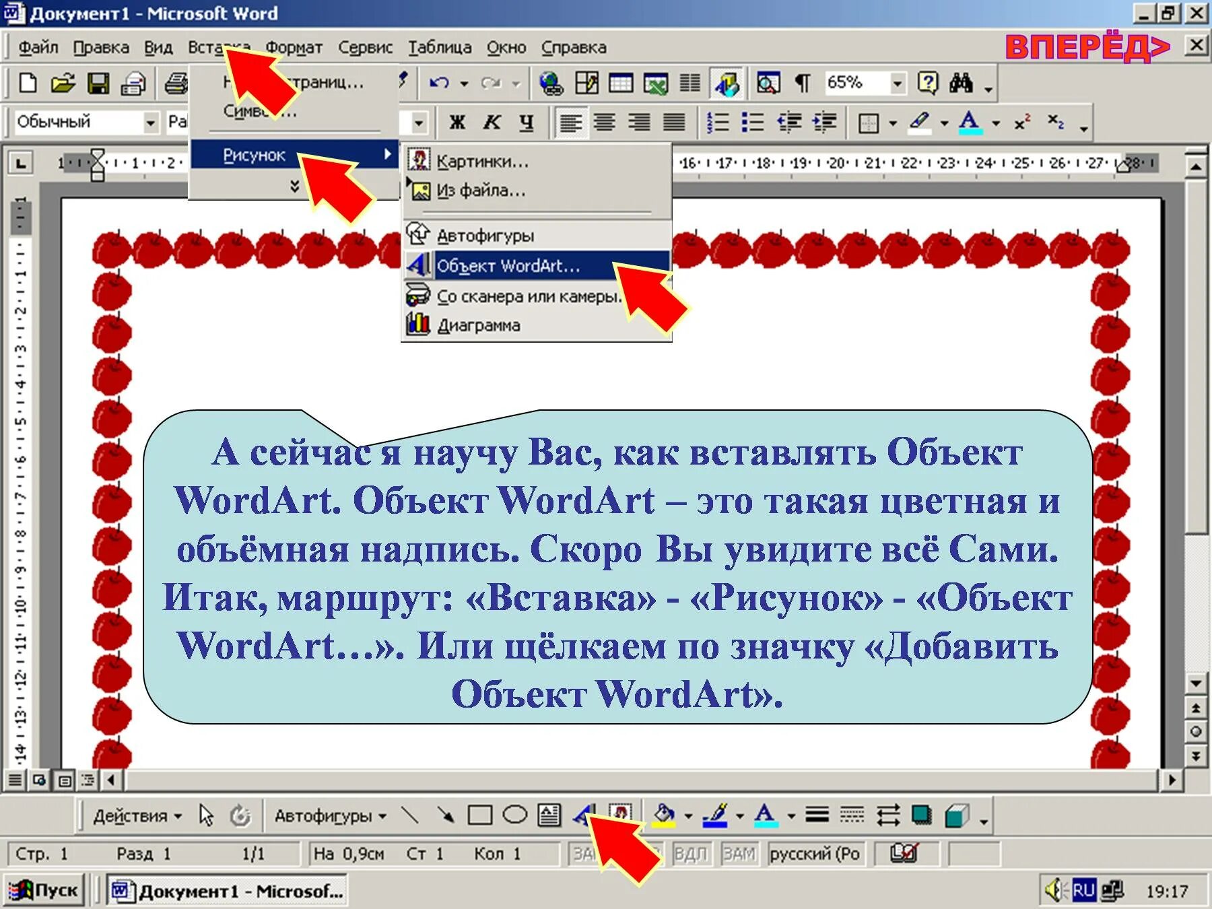Click the binoculars Find icon
Screen dimensions: 1212x909
pyautogui.click(x=961, y=83)
